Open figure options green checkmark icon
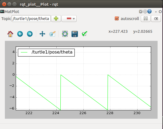Viewport: 163px width, 129px height. [x=84, y=34]
